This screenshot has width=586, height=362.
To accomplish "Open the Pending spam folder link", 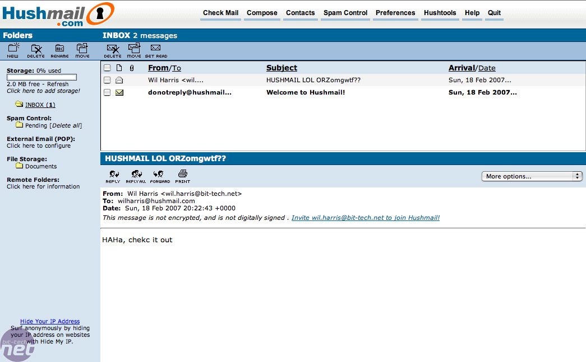I will coord(36,126).
